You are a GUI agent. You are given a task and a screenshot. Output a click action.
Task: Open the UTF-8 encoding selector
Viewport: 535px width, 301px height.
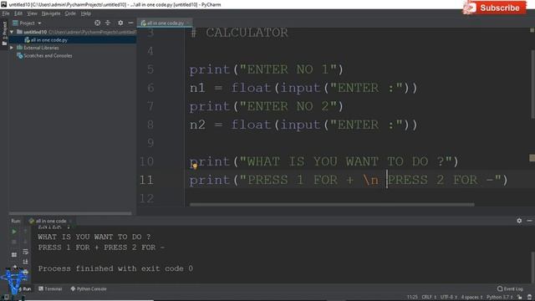448,298
